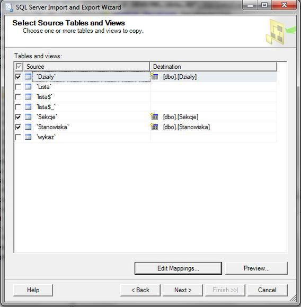Viewport: 301px width, 307px height.
Task: Click the table icon beside `Stanowiska`
Action: click(x=28, y=127)
